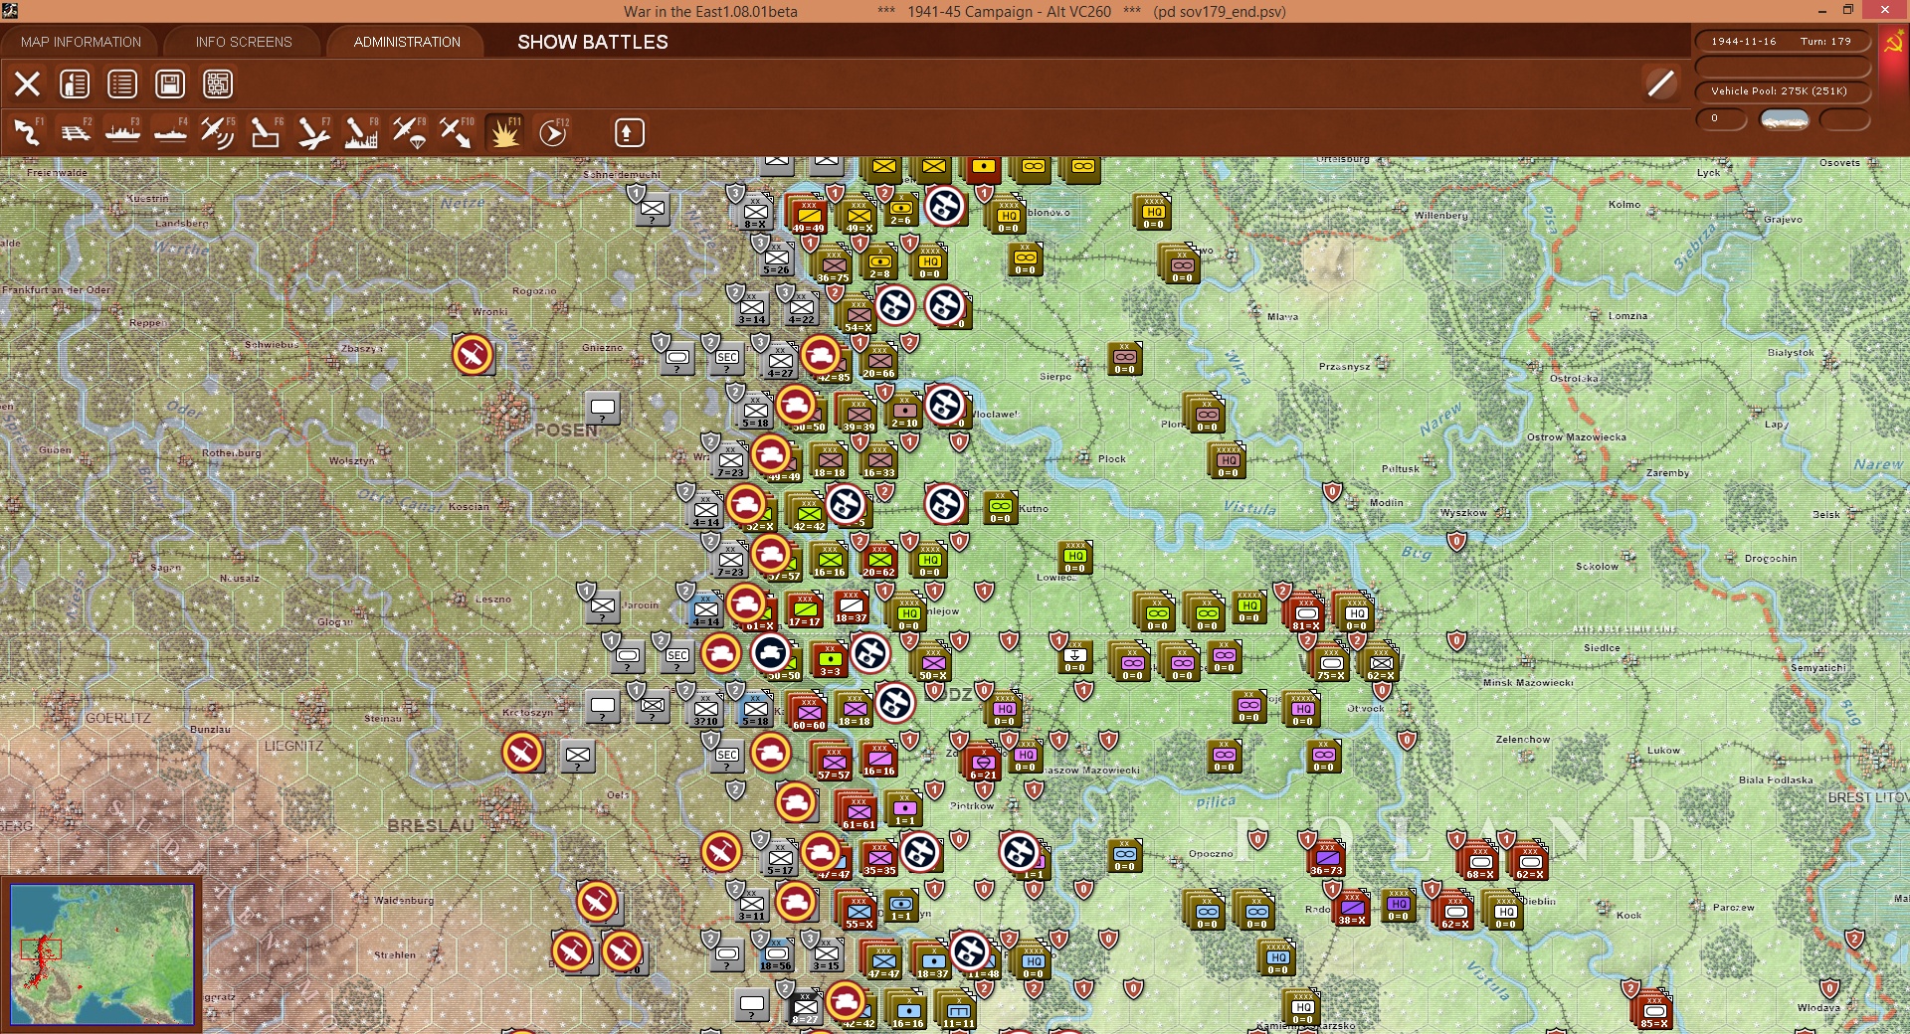Select the unit counter labeled 75=X
This screenshot has width=1910, height=1034.
click(1331, 662)
